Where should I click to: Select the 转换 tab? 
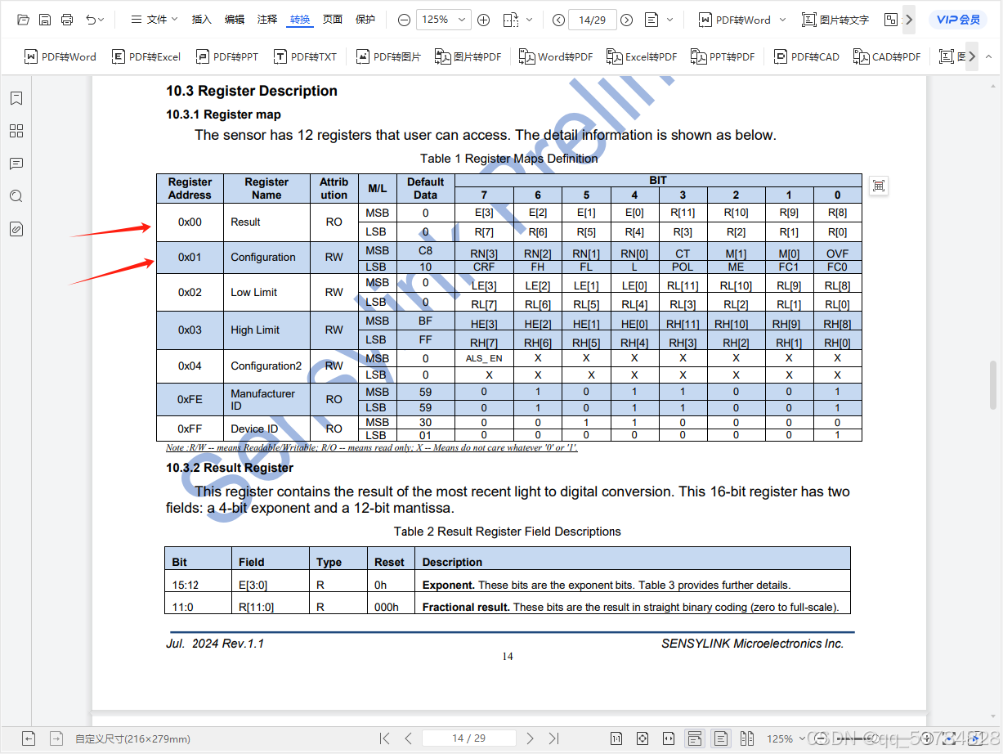coord(300,20)
